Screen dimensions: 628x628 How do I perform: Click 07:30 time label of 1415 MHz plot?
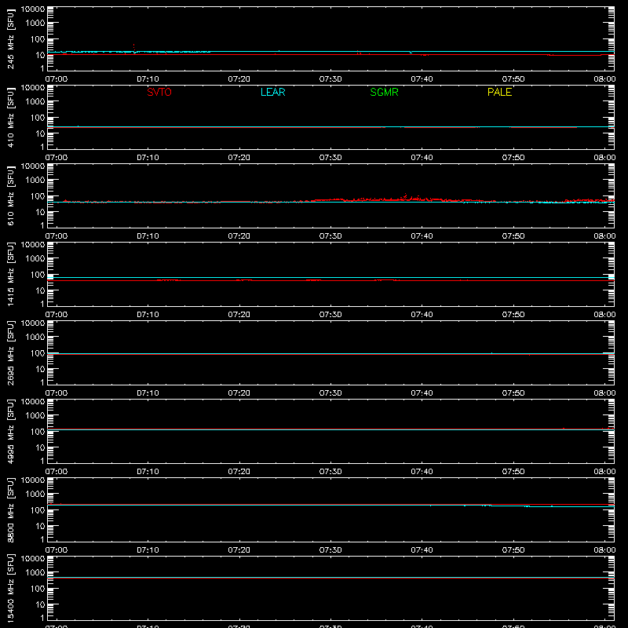pyautogui.click(x=330, y=315)
